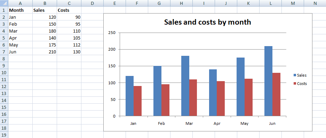Select the cell with value 175
326x138 pixels.
[x=45, y=45]
